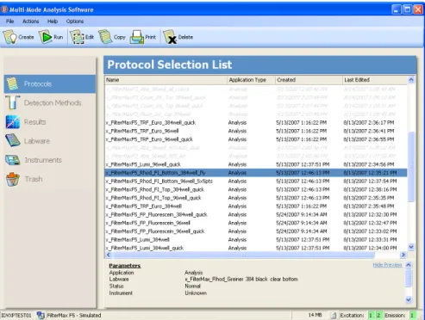Click Instrument value Unknown in preview
The height and width of the screenshot is (320, 425).
click(x=196, y=293)
